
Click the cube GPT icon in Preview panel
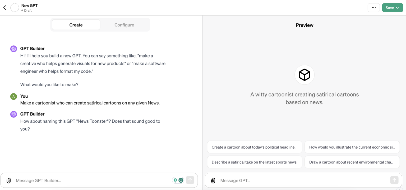tap(304, 74)
